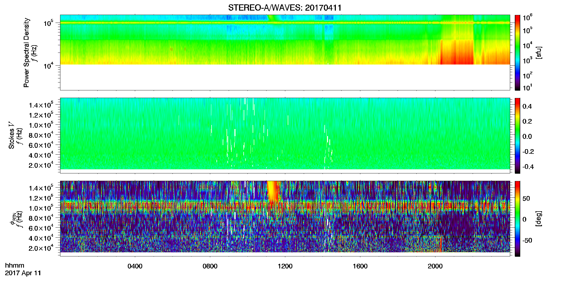Click the 2000 time tick label
570x294 pixels.
click(x=435, y=266)
